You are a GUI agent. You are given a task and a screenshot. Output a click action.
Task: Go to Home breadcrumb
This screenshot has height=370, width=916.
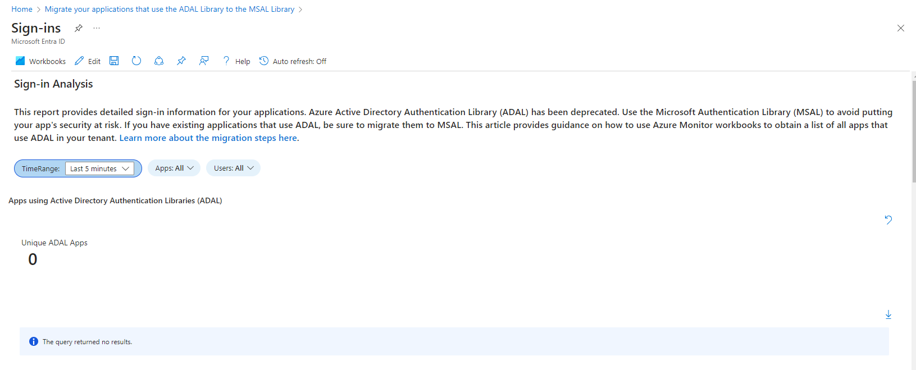[x=22, y=9]
